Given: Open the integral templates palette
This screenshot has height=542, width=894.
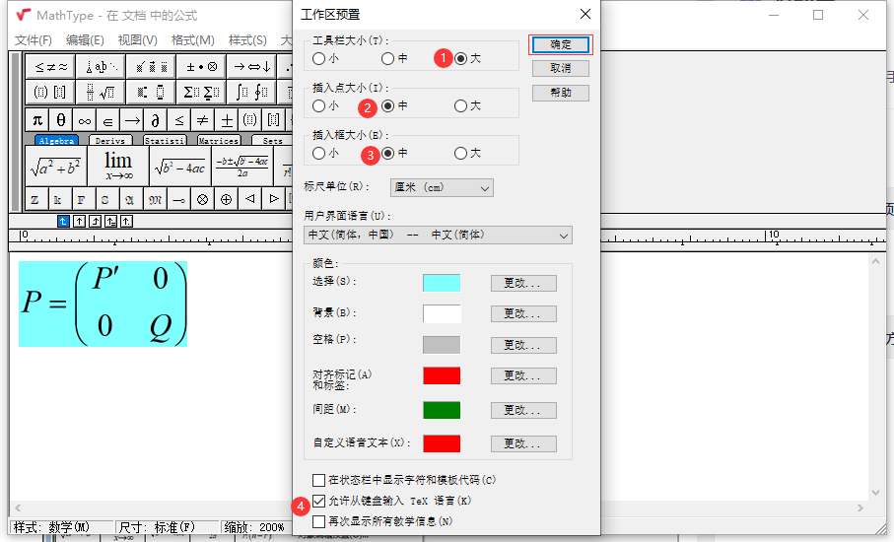Looking at the screenshot, I should click(x=251, y=92).
